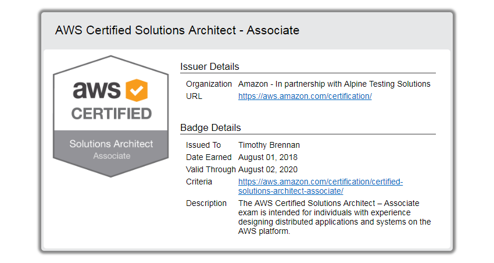
Task: Click the URL field label
Action: [x=194, y=97]
